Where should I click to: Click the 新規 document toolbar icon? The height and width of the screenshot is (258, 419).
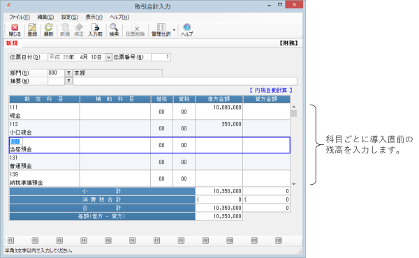pyautogui.click(x=65, y=30)
